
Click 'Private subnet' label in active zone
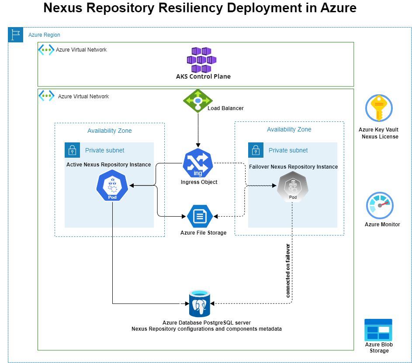click(x=104, y=150)
